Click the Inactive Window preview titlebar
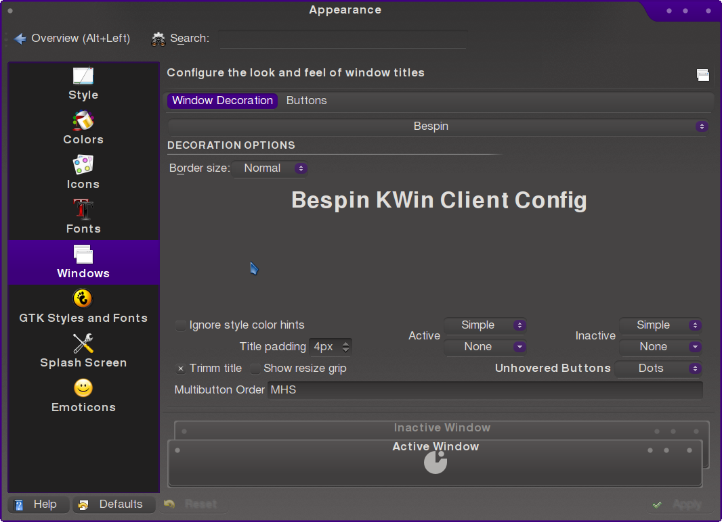 [x=442, y=429]
